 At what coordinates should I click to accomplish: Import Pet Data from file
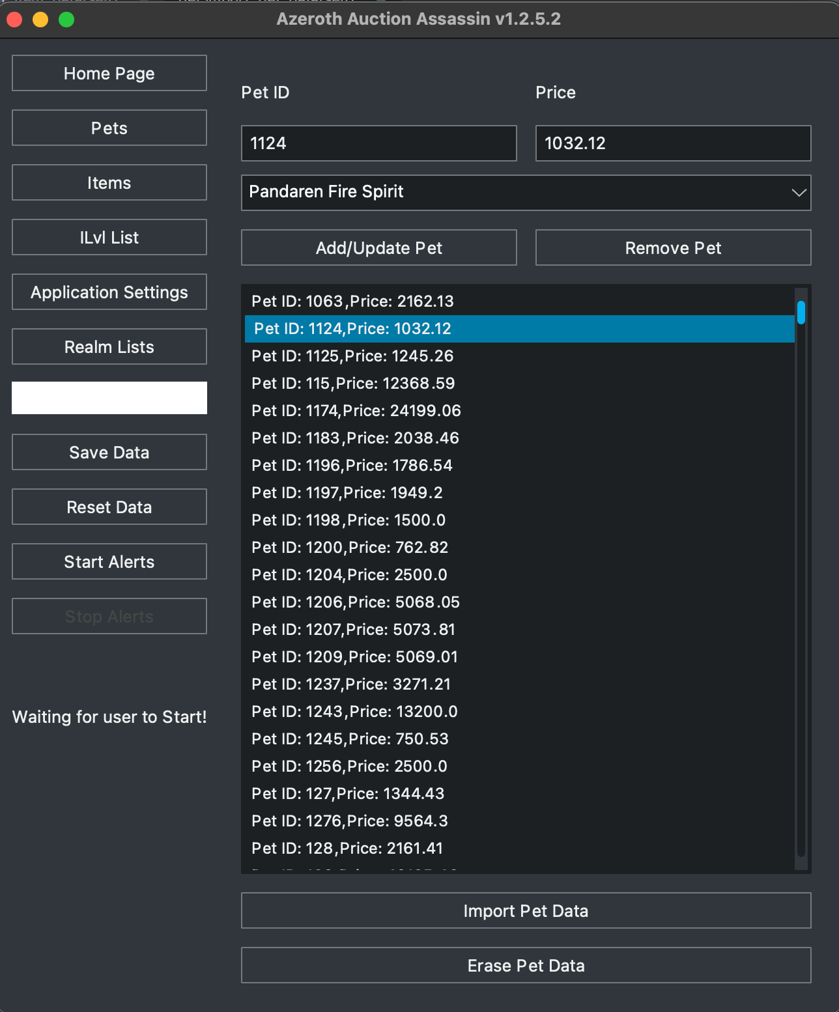(526, 910)
